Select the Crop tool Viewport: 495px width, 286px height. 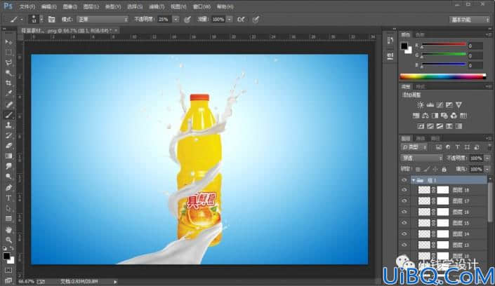[x=8, y=83]
